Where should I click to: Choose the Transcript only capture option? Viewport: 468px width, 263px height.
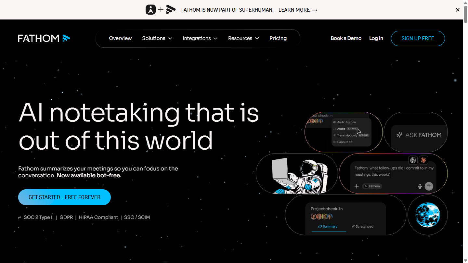[351, 135]
